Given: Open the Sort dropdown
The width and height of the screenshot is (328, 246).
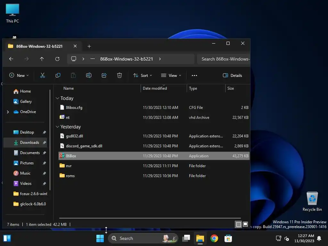Looking at the screenshot, I should pos(143,76).
